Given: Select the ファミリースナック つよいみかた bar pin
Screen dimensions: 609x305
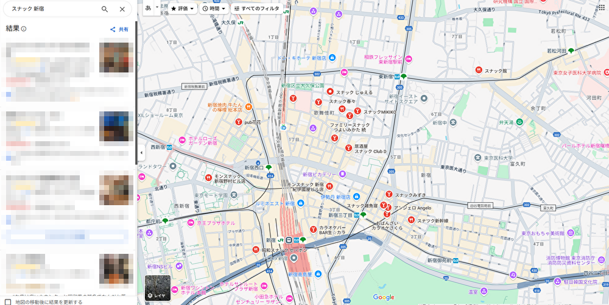Looking at the screenshot, I should (334, 138).
